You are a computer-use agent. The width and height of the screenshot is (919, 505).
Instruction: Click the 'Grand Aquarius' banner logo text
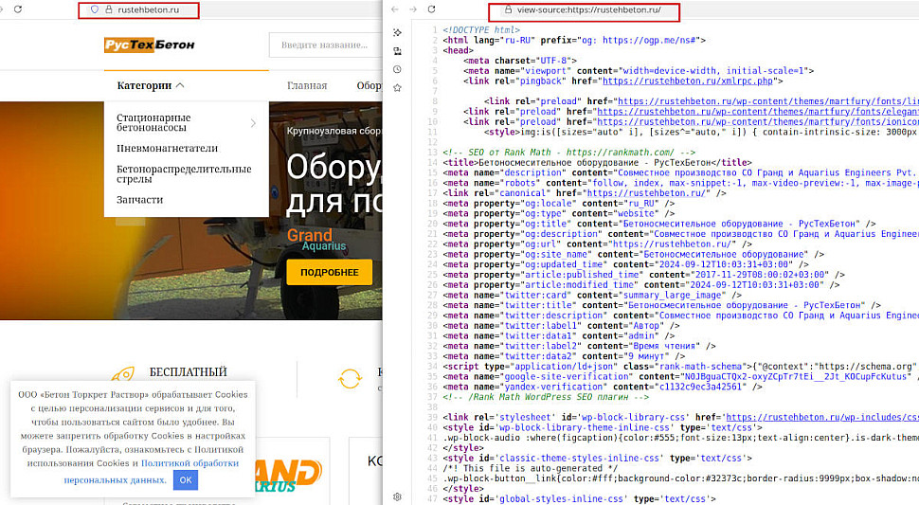[x=315, y=240]
